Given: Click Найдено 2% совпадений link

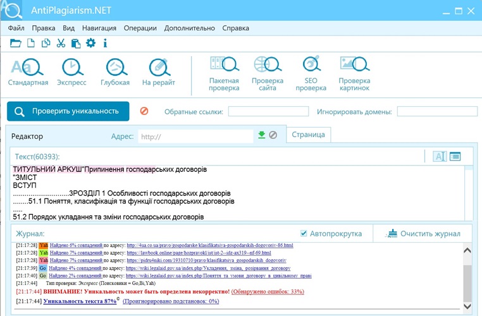Looking at the screenshot, I should [75, 276].
